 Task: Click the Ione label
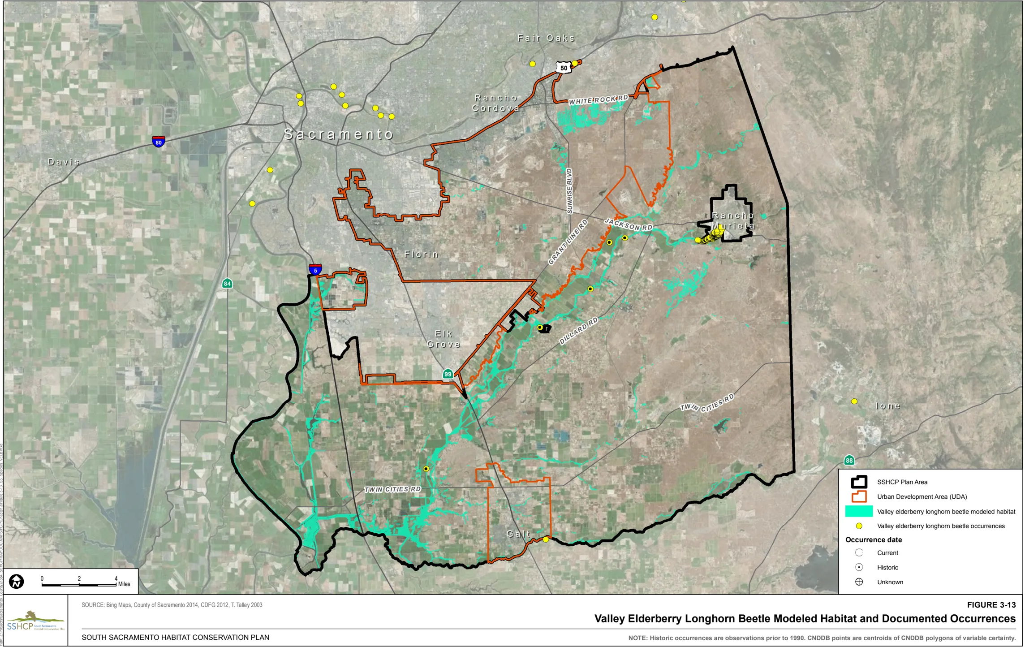pos(888,406)
